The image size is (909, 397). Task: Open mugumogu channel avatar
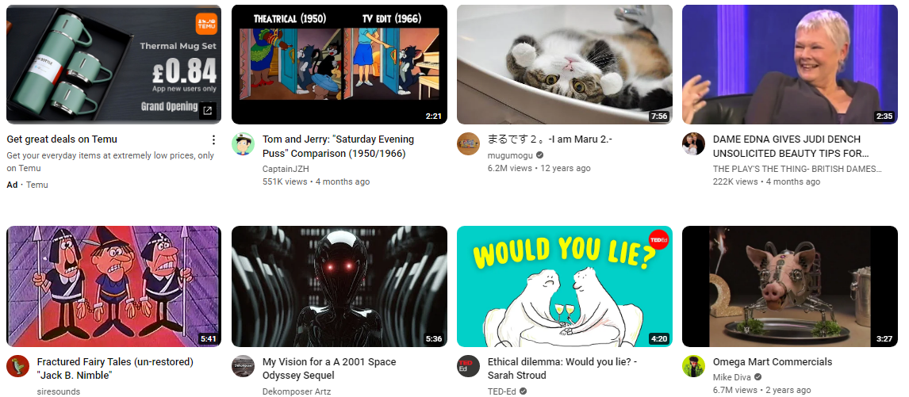coord(469,143)
